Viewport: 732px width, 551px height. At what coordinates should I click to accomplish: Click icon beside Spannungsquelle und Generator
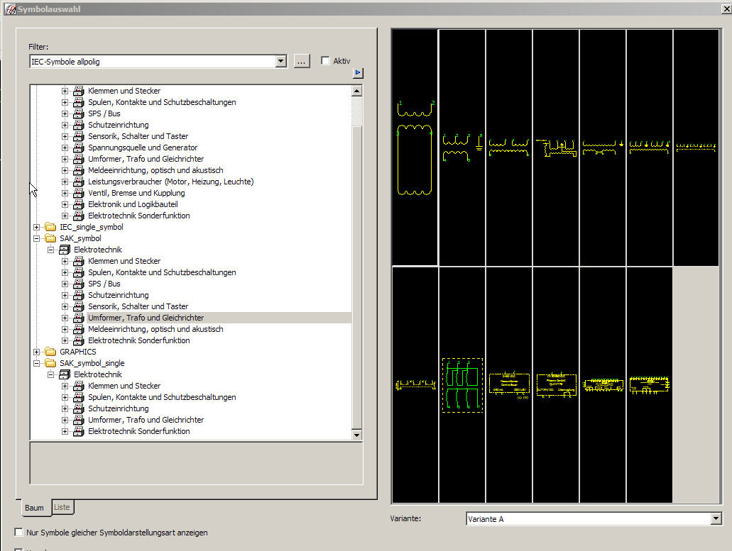78,148
